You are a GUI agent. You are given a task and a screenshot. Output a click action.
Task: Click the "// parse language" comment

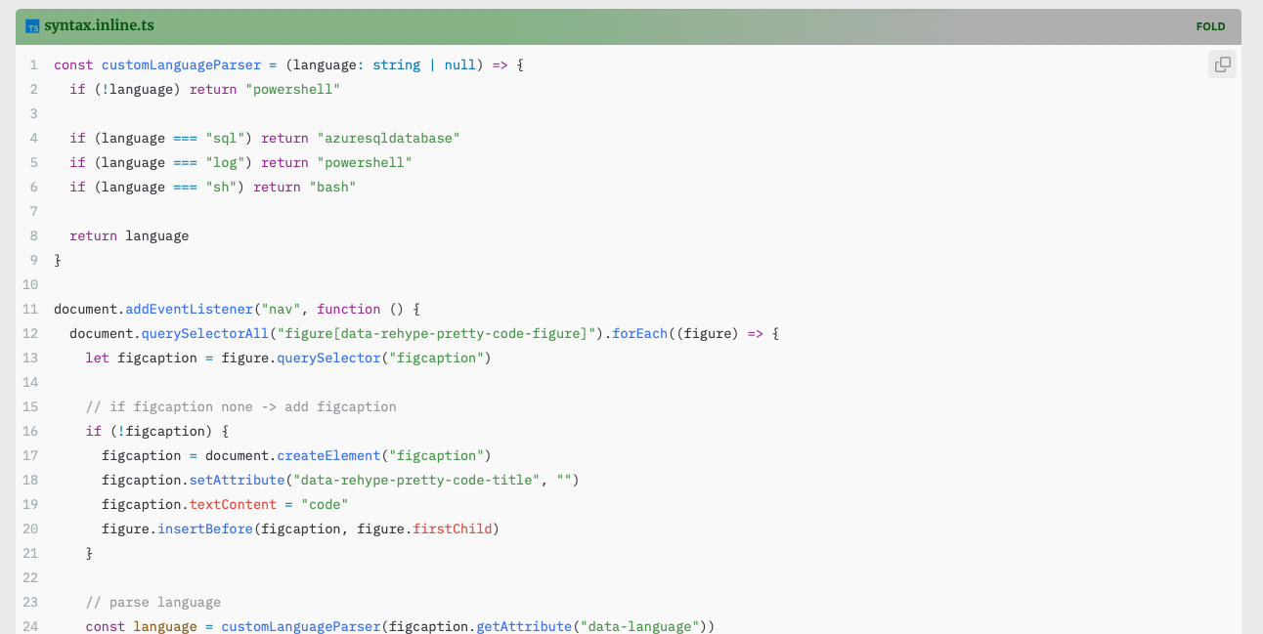coord(152,603)
